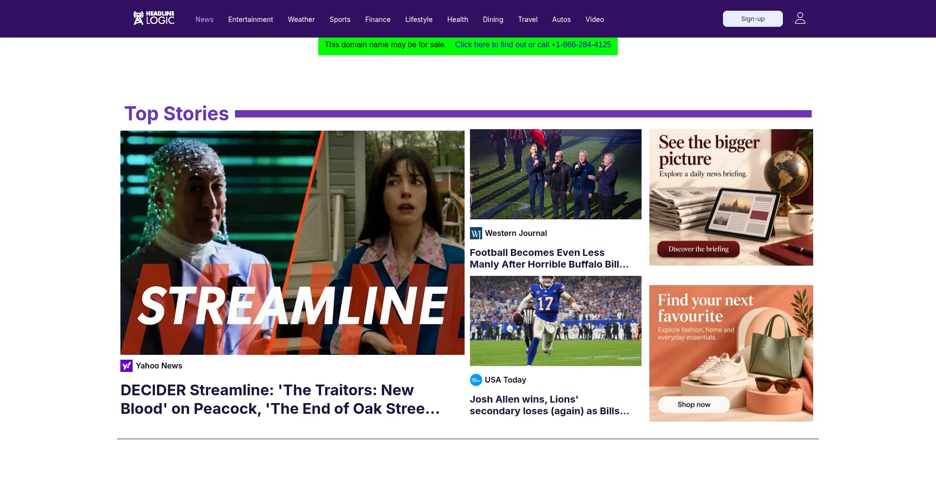This screenshot has width=936, height=484.
Task: Open the Bills player number 17 thumbnail
Action: [556, 321]
